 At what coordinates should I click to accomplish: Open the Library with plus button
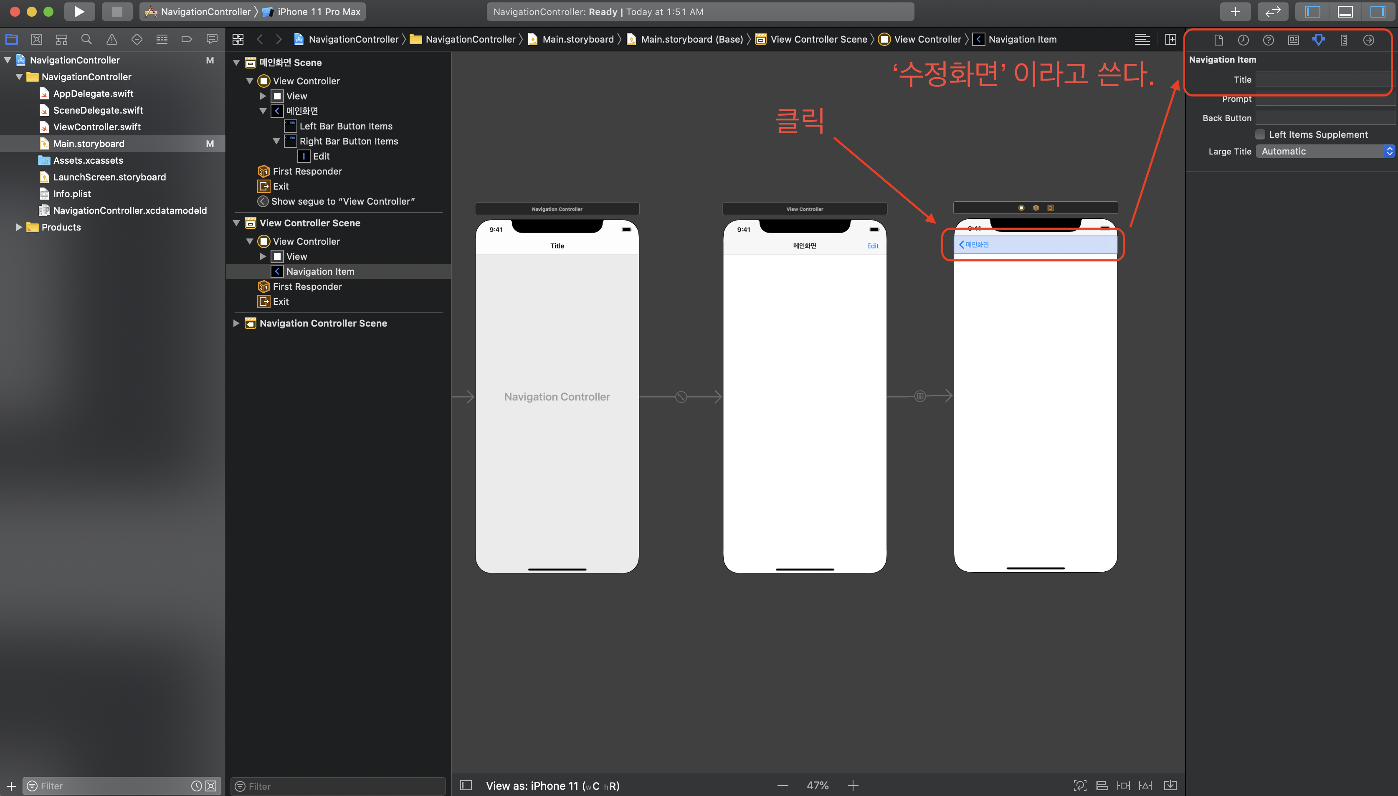(1235, 11)
